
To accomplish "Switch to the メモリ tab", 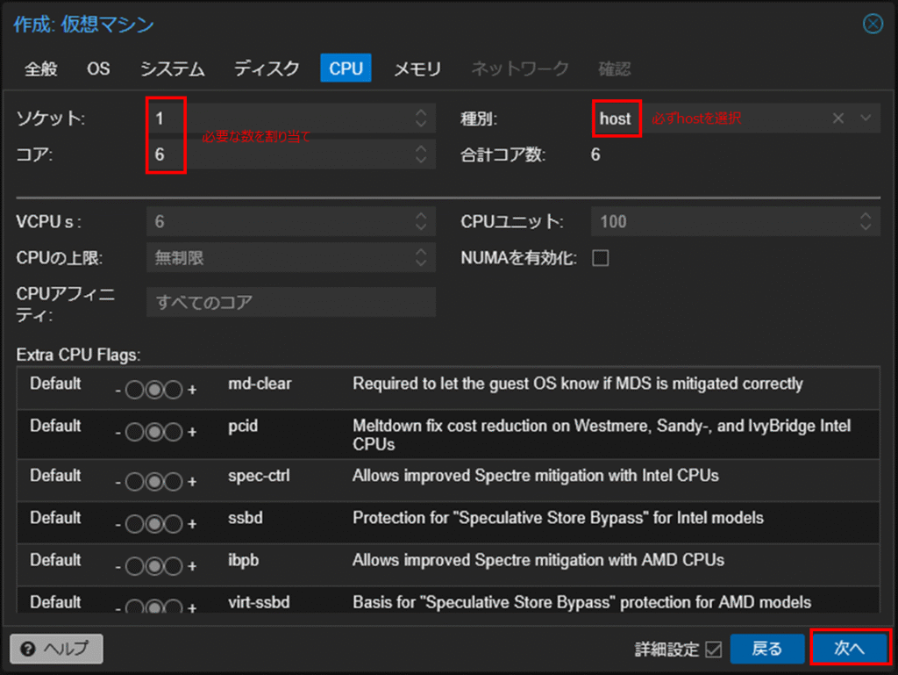I will click(417, 68).
